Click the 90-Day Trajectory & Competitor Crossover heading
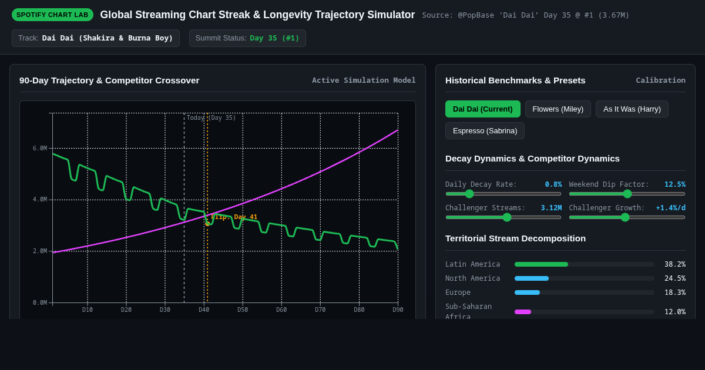This screenshot has width=705, height=370. point(109,80)
